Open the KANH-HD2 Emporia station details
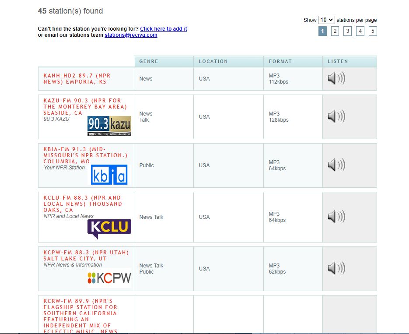 77,79
